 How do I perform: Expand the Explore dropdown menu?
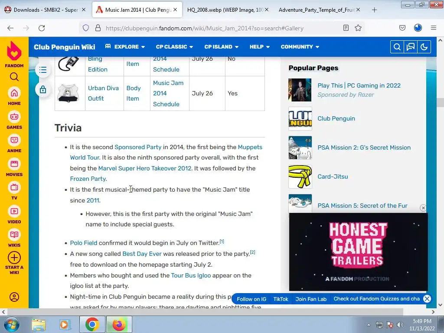point(125,47)
